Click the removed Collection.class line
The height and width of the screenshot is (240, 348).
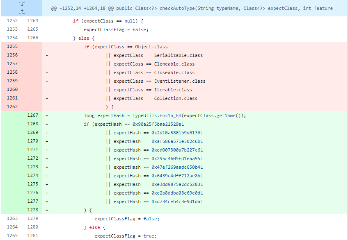tap(155, 98)
